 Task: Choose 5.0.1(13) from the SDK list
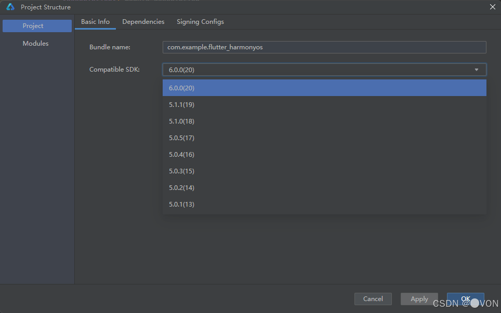coord(324,204)
